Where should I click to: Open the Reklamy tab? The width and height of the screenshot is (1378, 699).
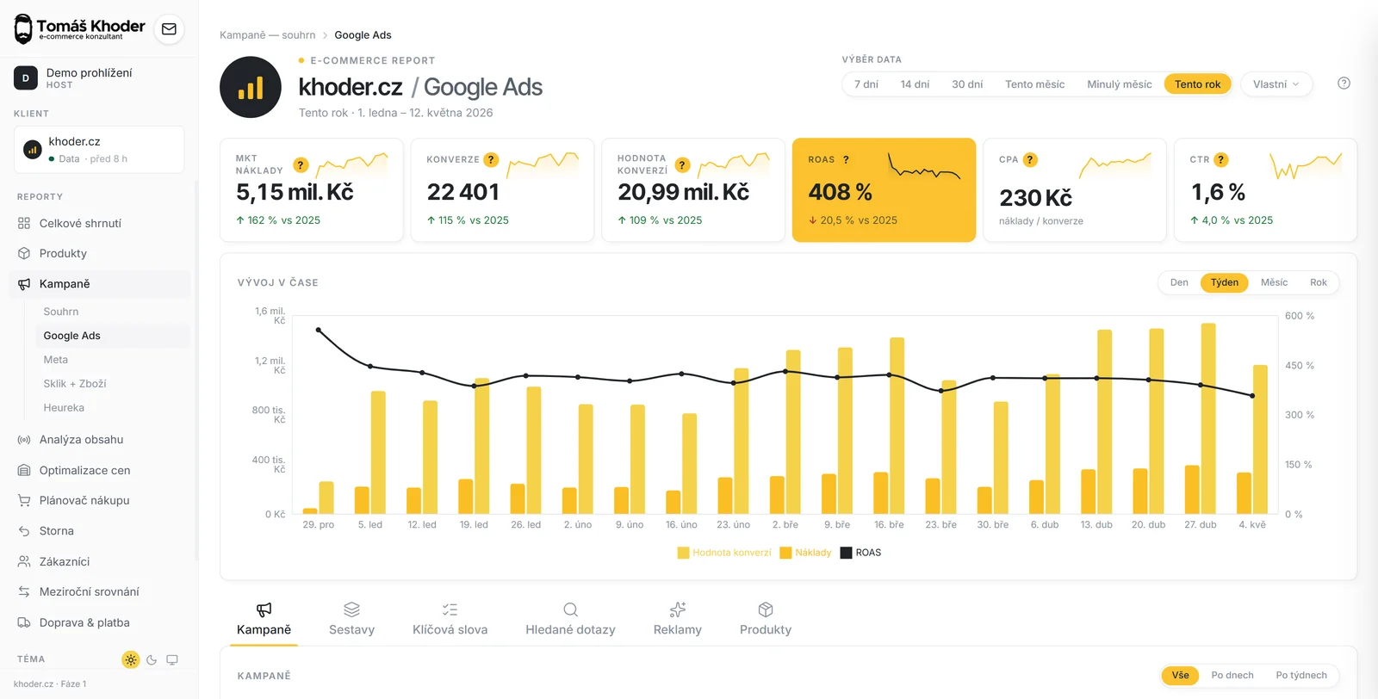(x=678, y=620)
